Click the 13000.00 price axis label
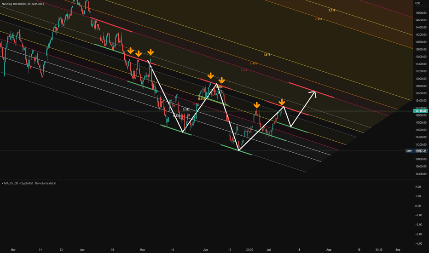Viewport: 429px width, 253px height. pyautogui.click(x=421, y=79)
